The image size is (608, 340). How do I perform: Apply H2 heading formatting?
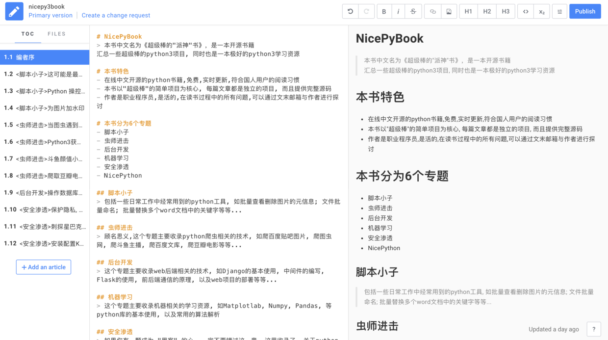486,11
